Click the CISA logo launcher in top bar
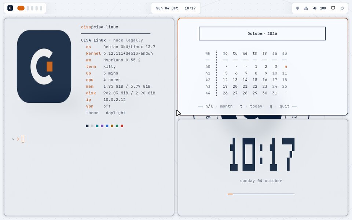Image resolution: width=352 pixels, height=220 pixels. (10, 8)
